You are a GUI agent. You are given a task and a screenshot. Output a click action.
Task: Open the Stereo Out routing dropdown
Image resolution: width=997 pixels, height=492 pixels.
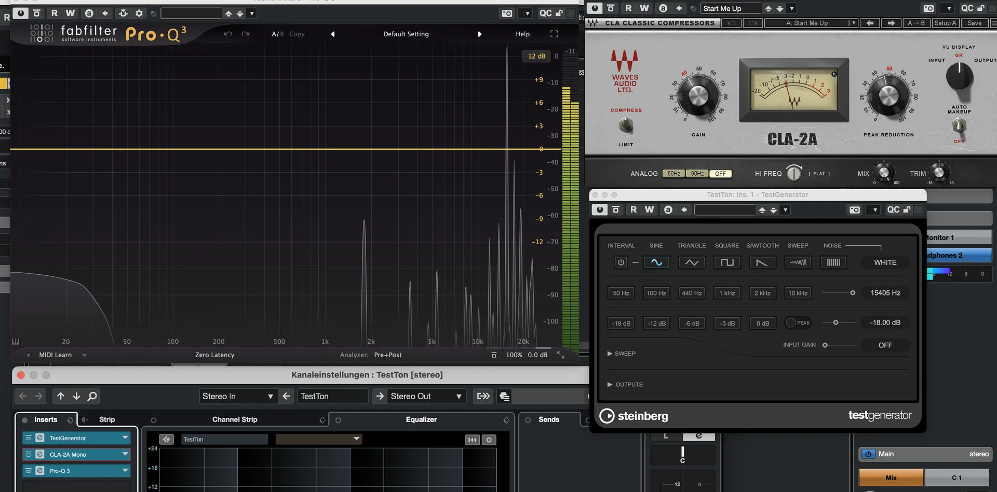[457, 396]
